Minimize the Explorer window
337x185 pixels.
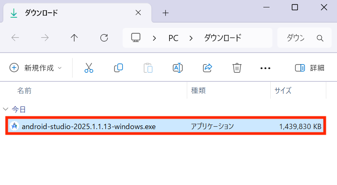(266, 7)
